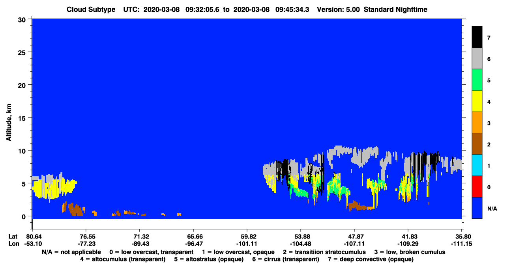Viewport: 513px width, 263px height.
Task: Click the orange broken cumulus swatch labeled 3
Action: (x=477, y=123)
